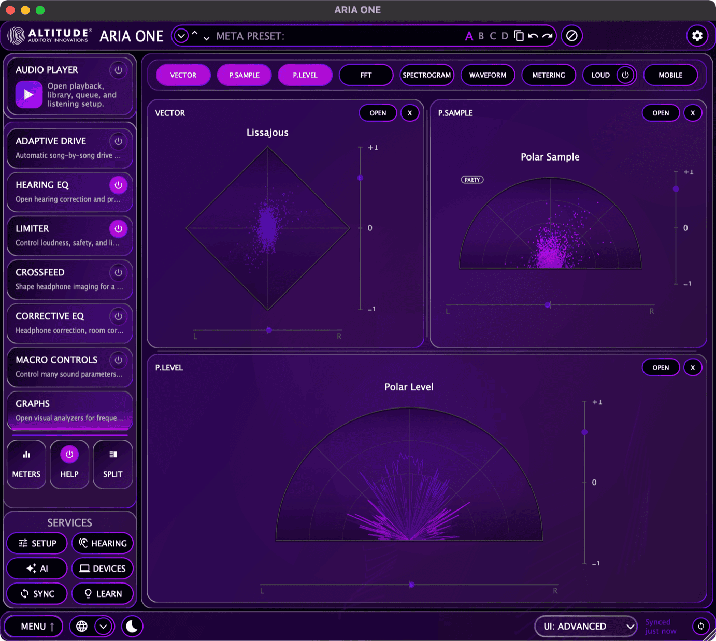
Task: Click the bypass circle-slash icon
Action: pos(572,36)
